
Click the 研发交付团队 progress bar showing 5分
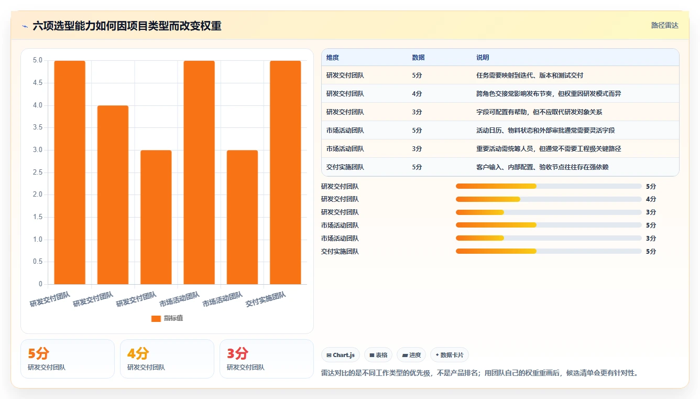pos(549,186)
